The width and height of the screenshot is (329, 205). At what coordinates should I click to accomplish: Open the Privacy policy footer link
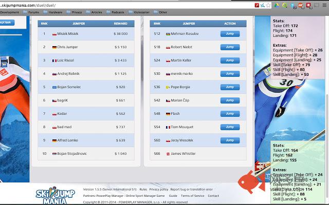(x=159, y=189)
